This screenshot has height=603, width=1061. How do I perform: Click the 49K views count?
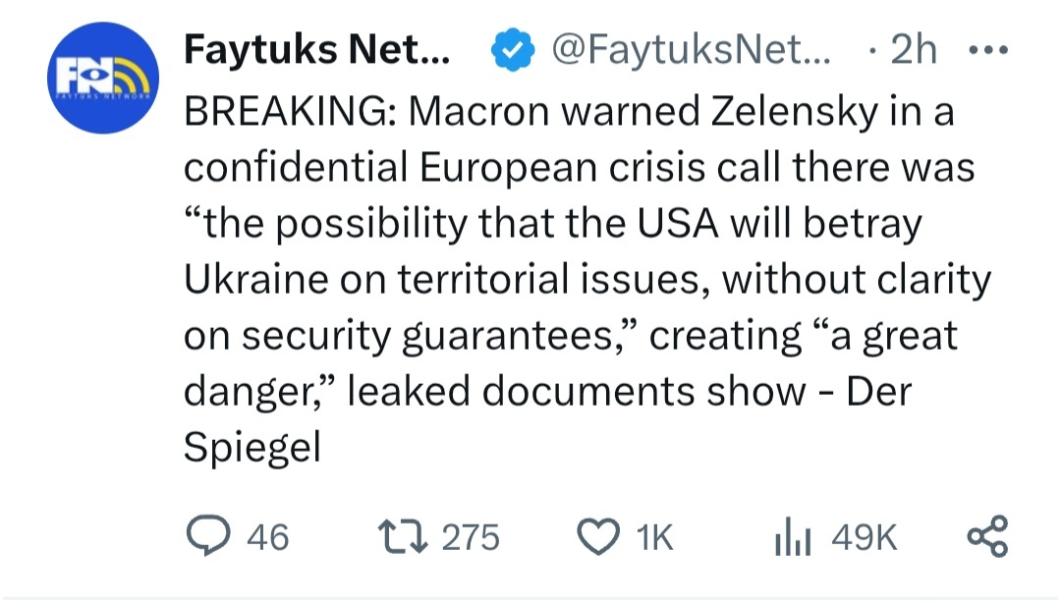click(865, 536)
